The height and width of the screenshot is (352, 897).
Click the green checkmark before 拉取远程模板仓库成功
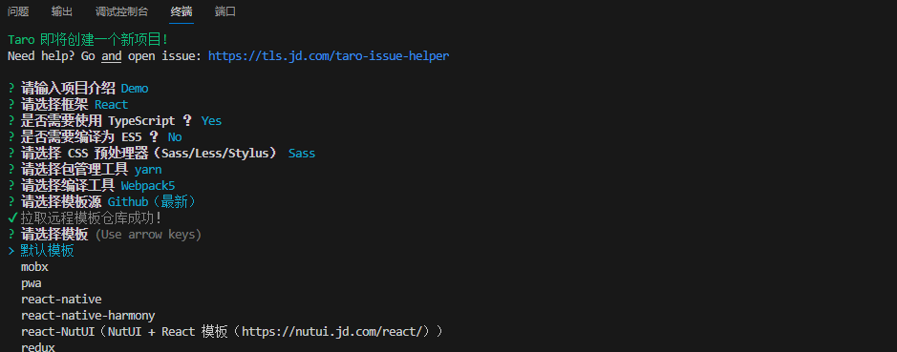click(x=12, y=218)
